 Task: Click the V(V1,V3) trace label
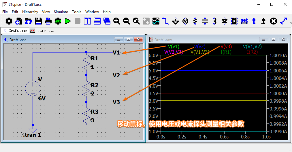tap(200, 52)
